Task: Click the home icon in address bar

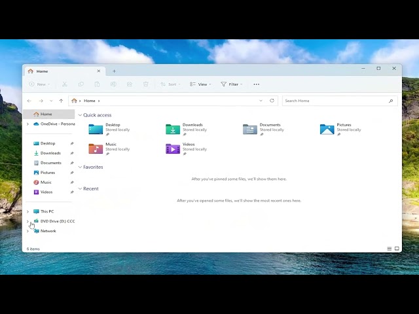Action: (74, 101)
